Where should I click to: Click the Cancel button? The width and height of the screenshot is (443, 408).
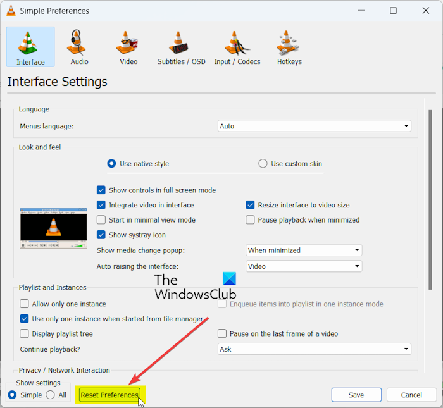411,395
